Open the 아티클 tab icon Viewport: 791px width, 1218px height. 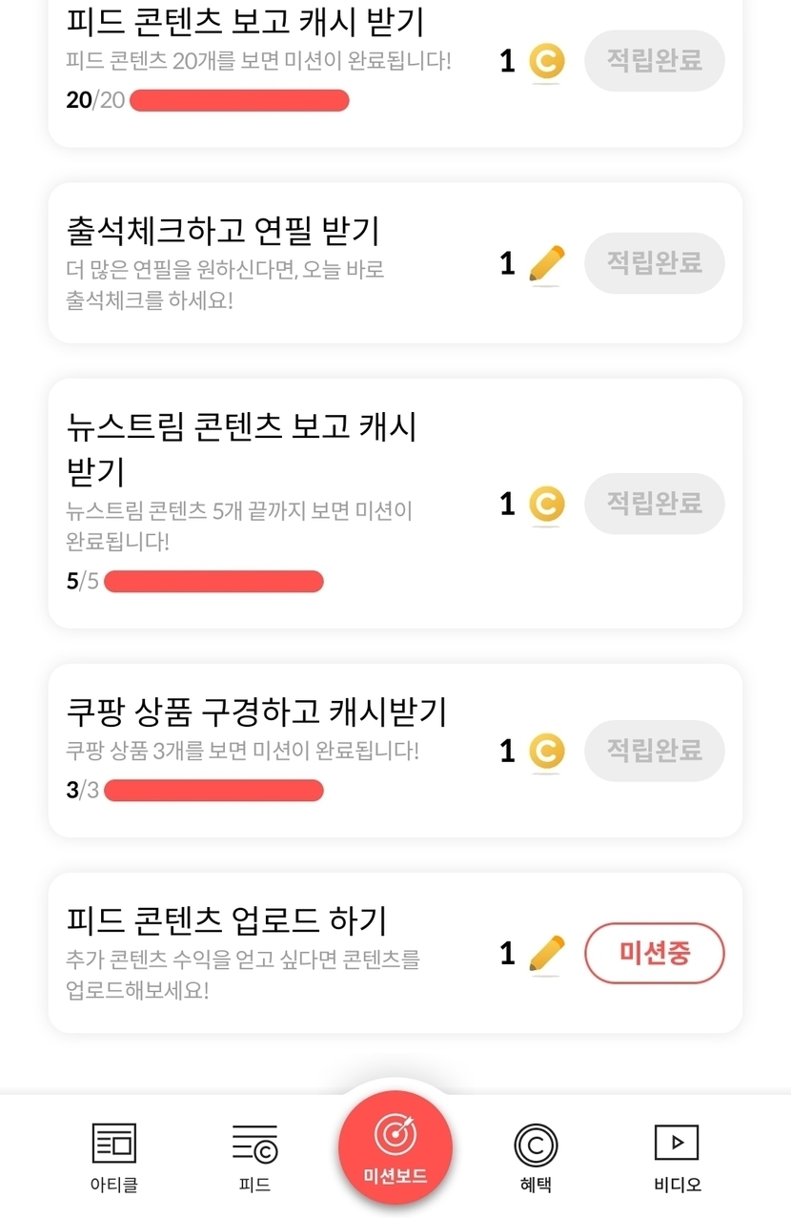(x=113, y=1144)
